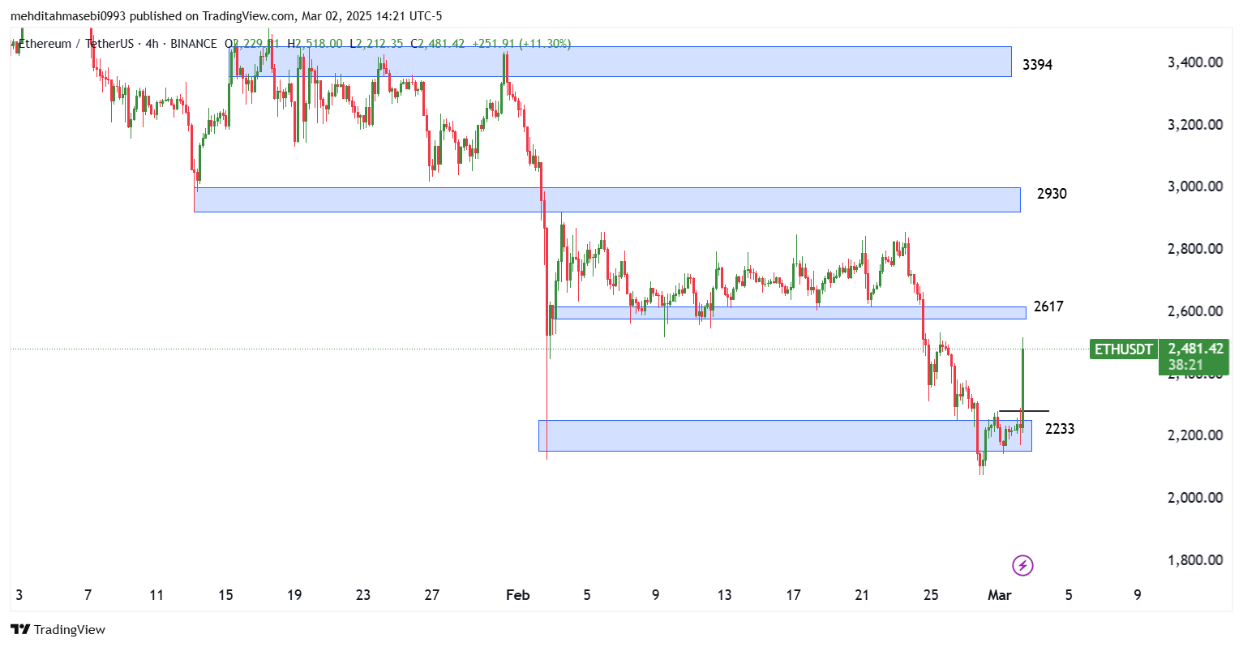This screenshot has width=1243, height=647.
Task: Click the +251.91 (+11.30%) change value
Action: [521, 44]
